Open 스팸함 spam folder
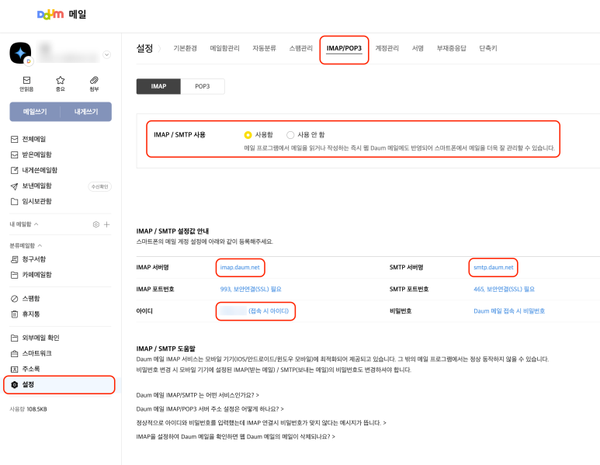The width and height of the screenshot is (600, 465). (30, 299)
